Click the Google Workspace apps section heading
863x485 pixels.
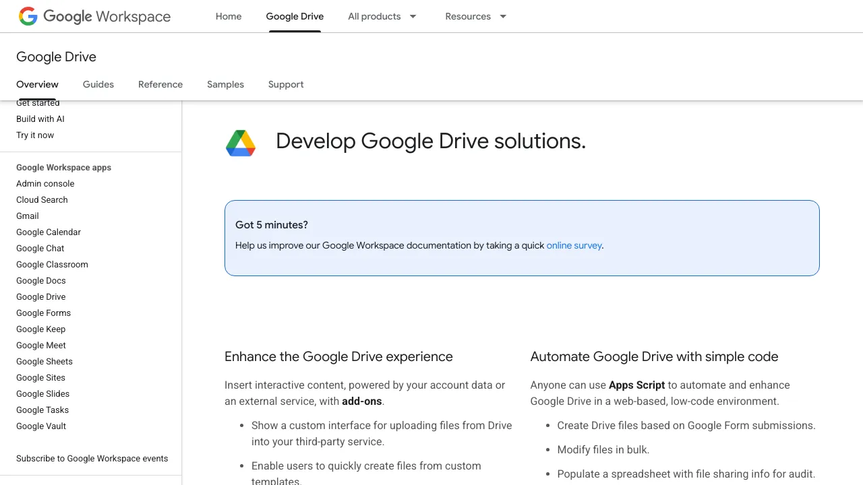pos(63,167)
